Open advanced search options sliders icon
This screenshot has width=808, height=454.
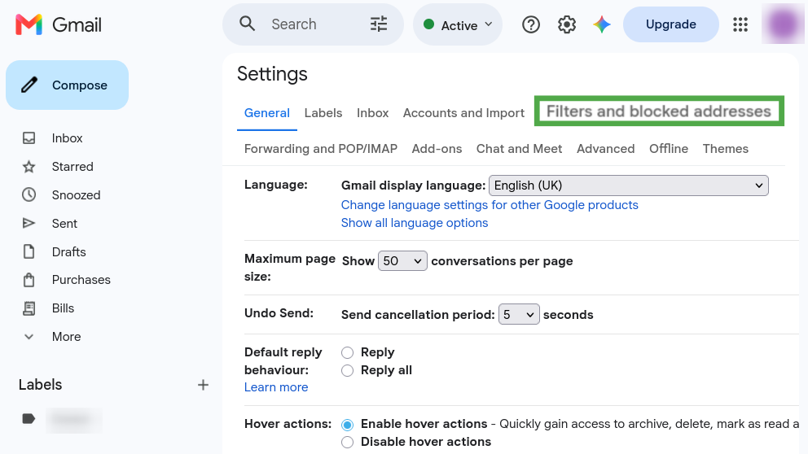379,24
